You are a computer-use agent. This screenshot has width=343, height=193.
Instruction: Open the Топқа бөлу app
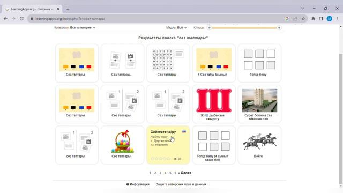pyautogui.click(x=259, y=63)
